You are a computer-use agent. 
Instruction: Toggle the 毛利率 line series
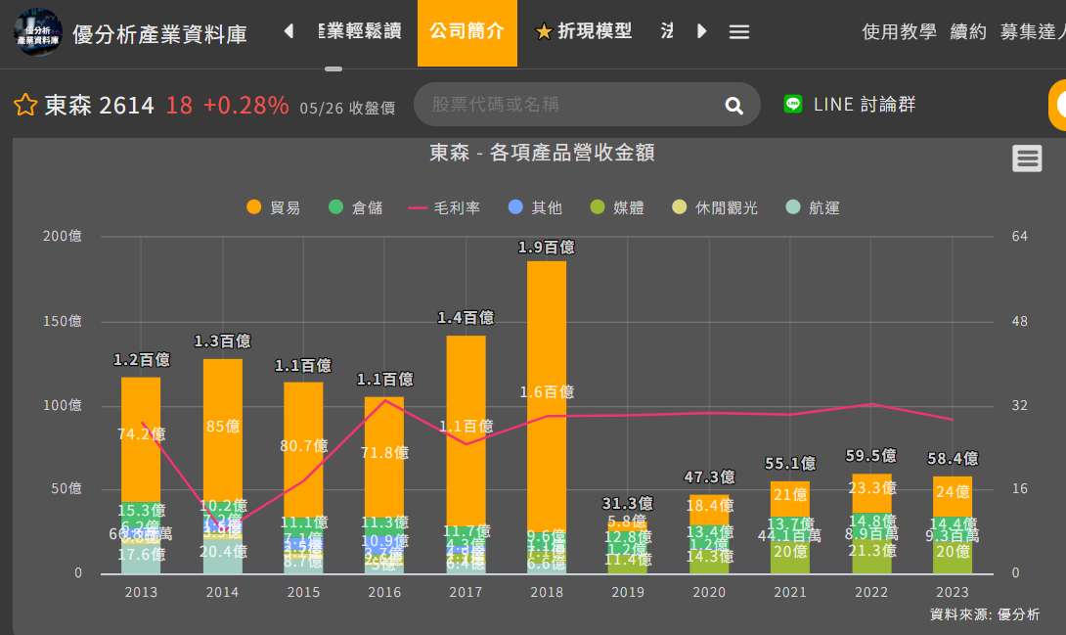click(x=444, y=207)
